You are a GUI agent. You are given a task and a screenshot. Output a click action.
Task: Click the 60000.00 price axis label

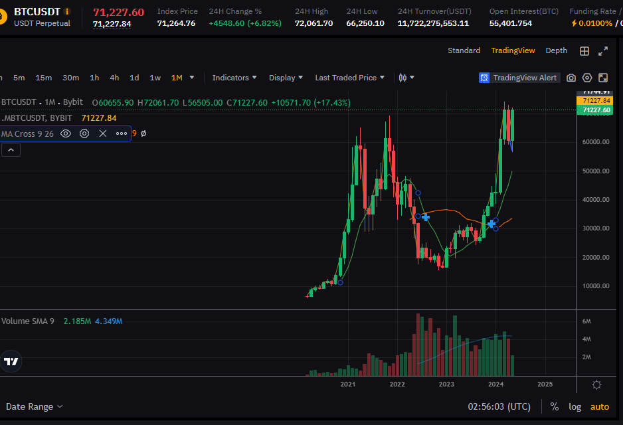point(596,142)
